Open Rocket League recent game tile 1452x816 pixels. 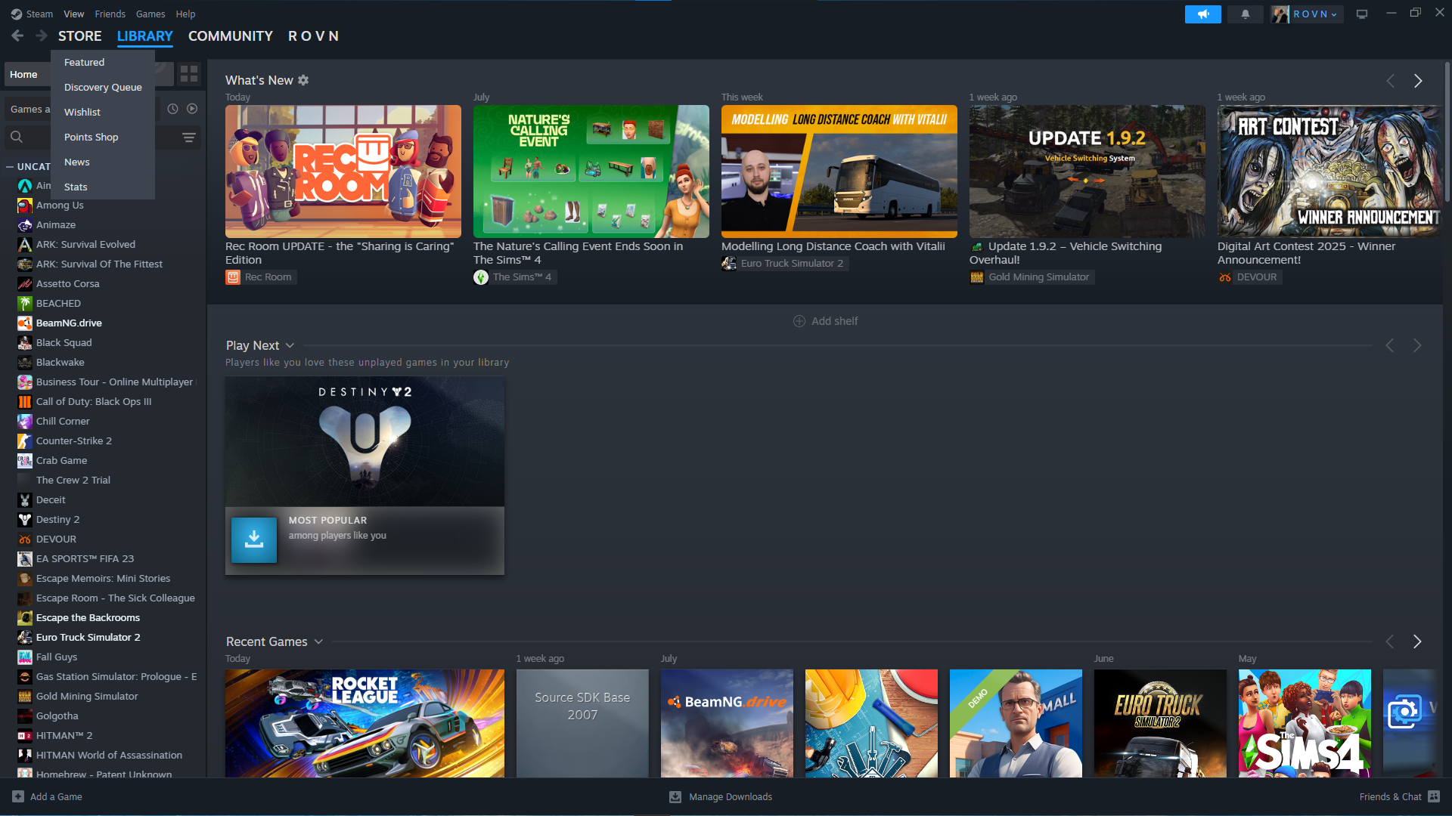coord(365,723)
